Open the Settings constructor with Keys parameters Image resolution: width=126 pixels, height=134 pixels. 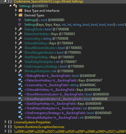tap(75, 25)
